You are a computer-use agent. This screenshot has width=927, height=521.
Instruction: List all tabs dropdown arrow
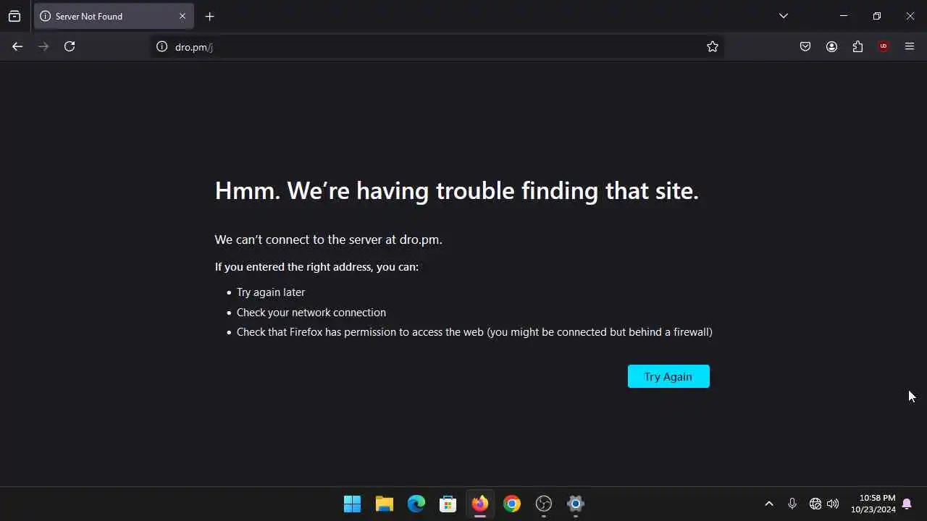(x=784, y=16)
